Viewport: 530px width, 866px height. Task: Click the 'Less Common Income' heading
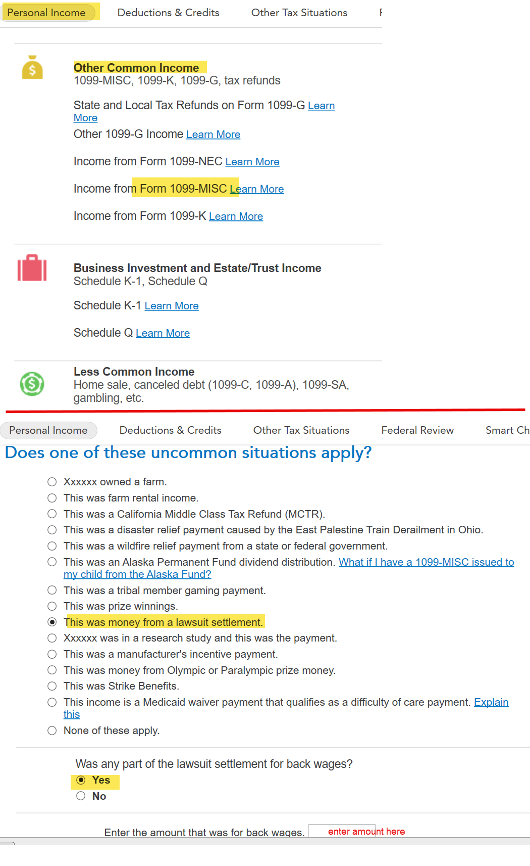(x=134, y=372)
